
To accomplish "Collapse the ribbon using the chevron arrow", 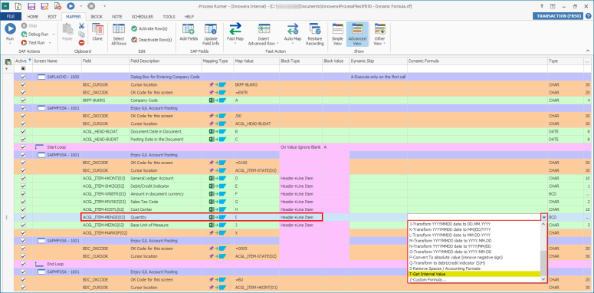I will [x=588, y=50].
